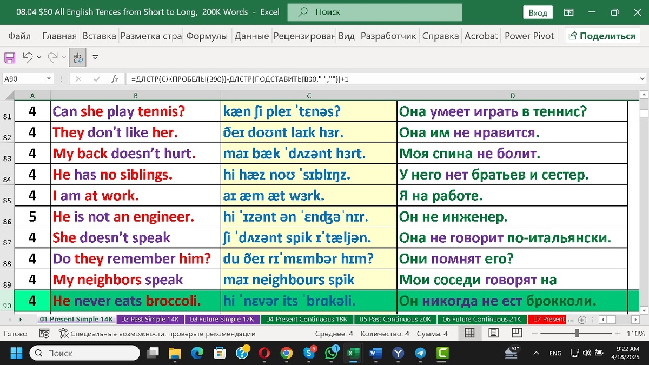Switch to sheet 02 Past Simple 14K
The image size is (649, 365).
coord(150,319)
